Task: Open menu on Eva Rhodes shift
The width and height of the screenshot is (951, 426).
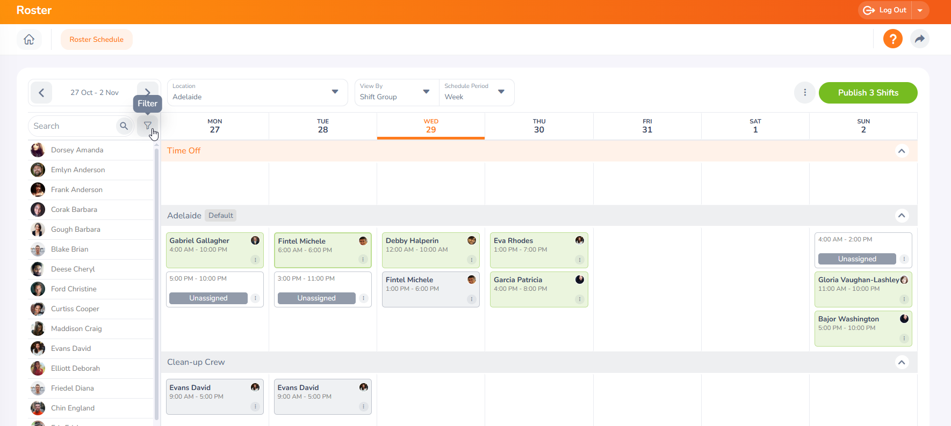Action: tap(579, 260)
